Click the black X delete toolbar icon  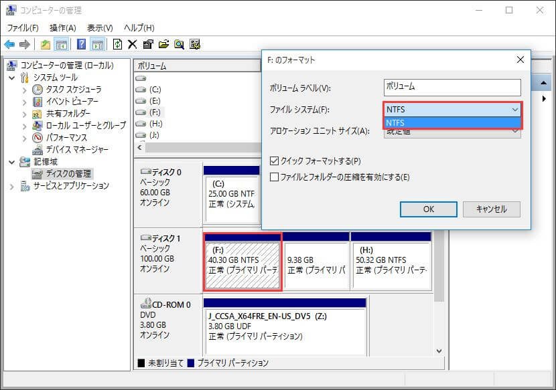click(133, 45)
